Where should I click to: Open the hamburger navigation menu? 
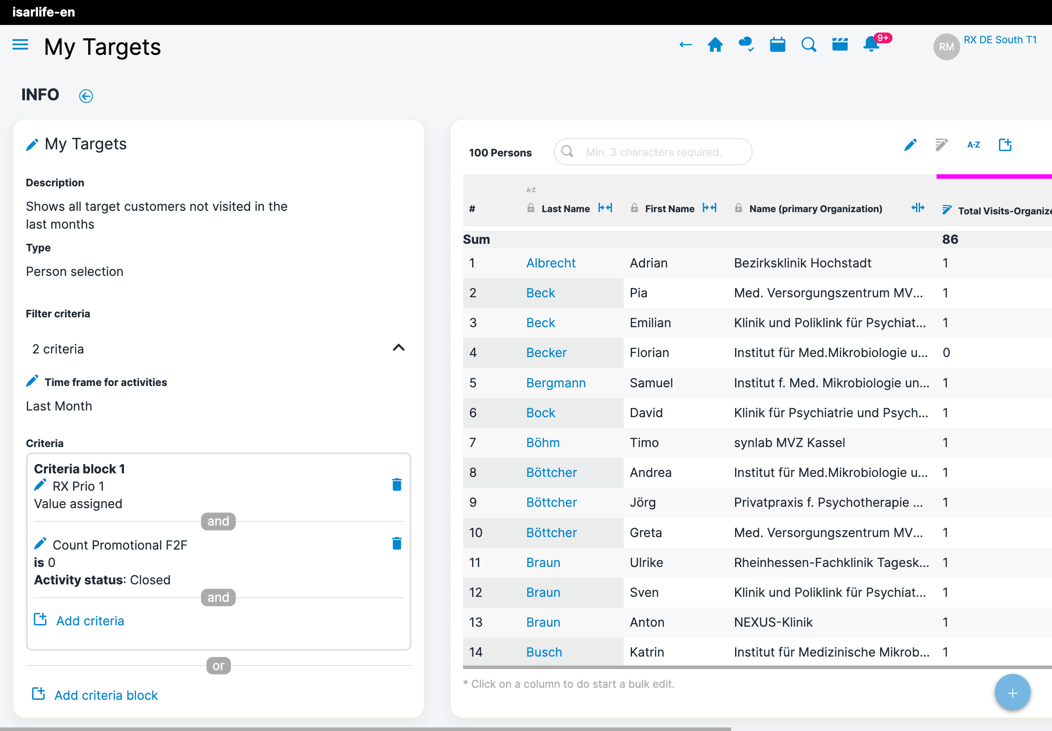(20, 45)
